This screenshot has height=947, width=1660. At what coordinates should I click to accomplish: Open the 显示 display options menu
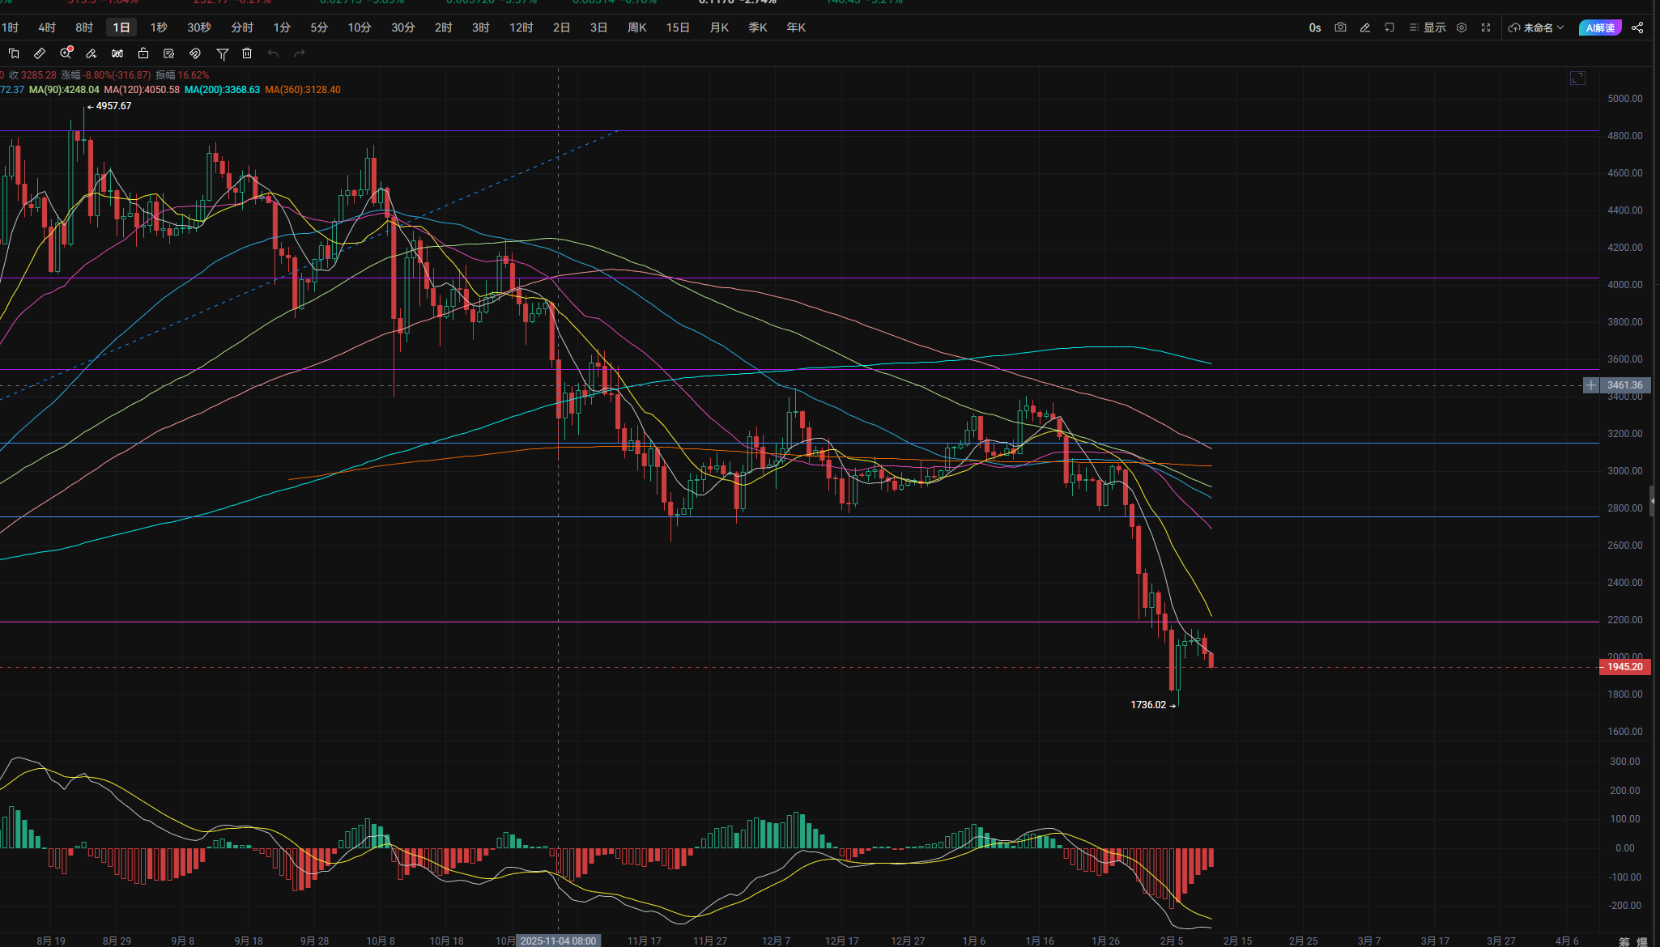pyautogui.click(x=1428, y=28)
